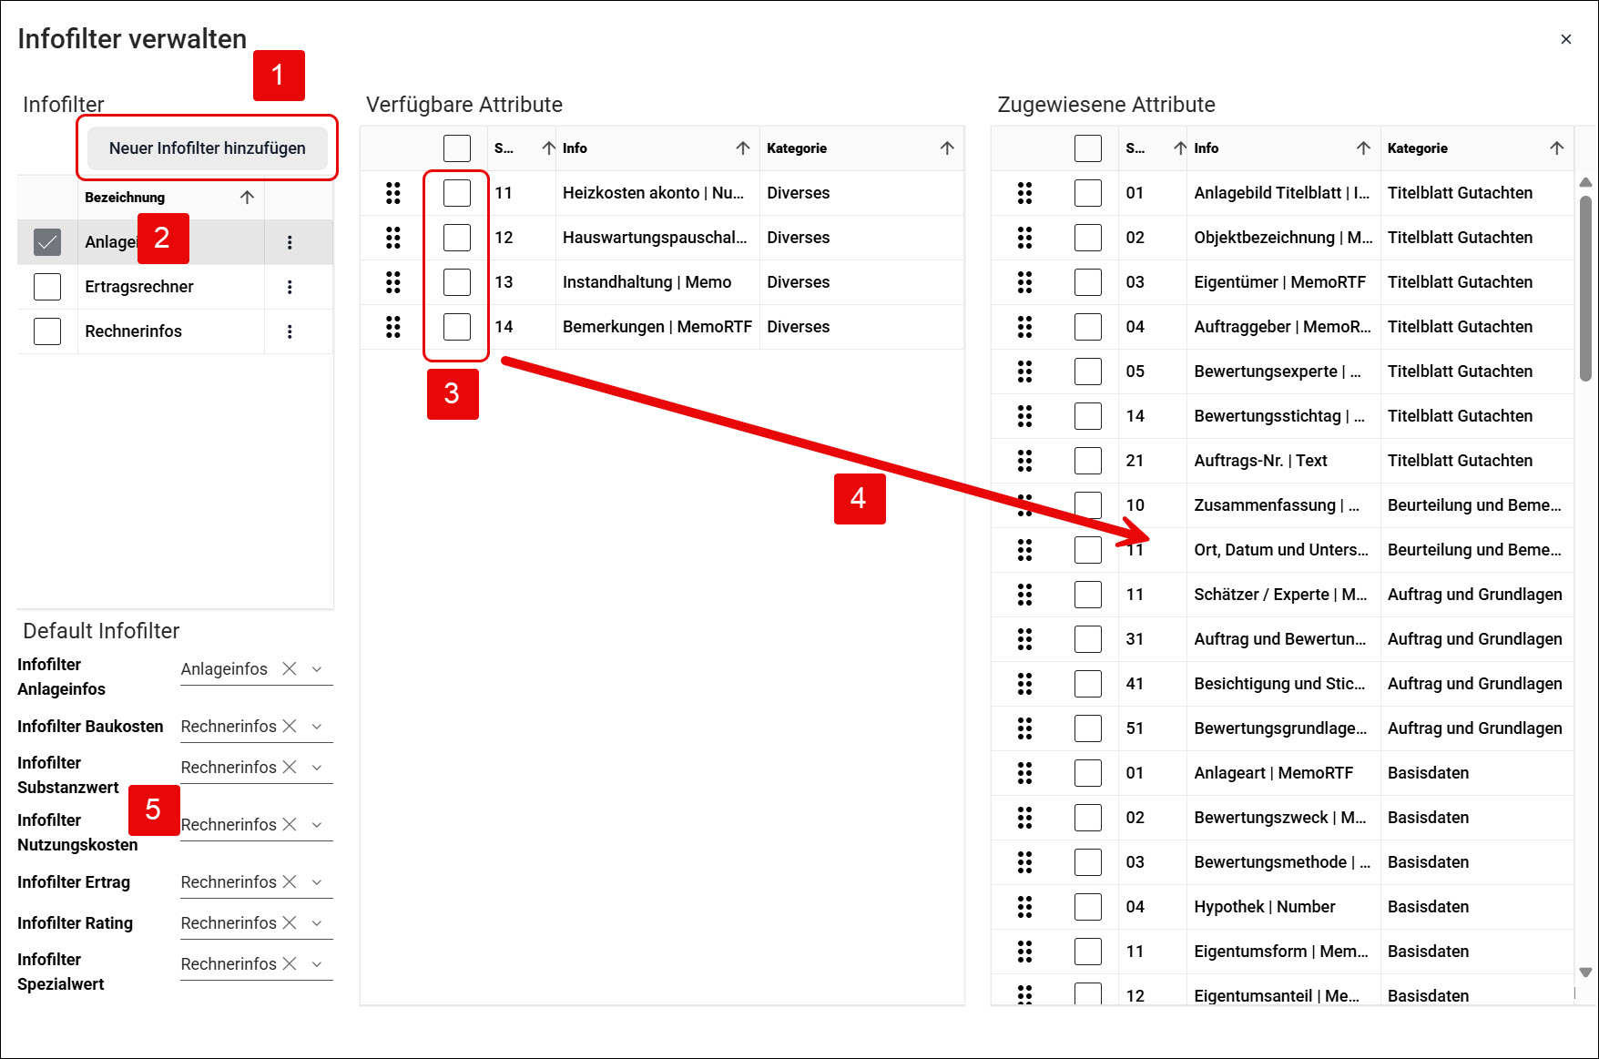Expand Infofilter Spezialwert dropdown
Viewport: 1599px width, 1059px height.
(x=317, y=963)
